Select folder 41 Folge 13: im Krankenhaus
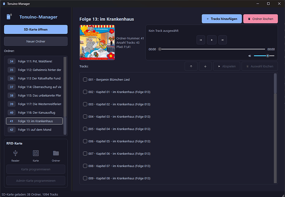285x197 pixels. click(34, 121)
